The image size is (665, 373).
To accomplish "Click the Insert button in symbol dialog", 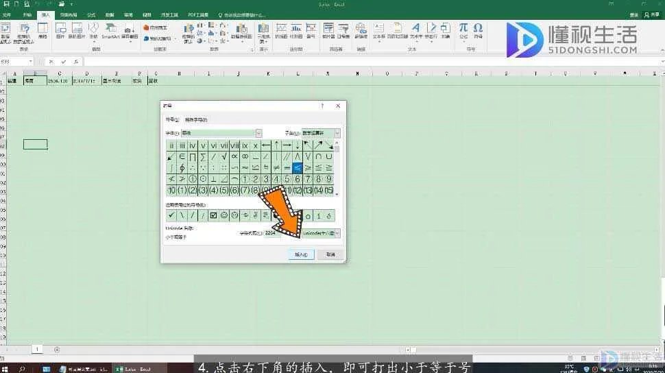I will [301, 254].
